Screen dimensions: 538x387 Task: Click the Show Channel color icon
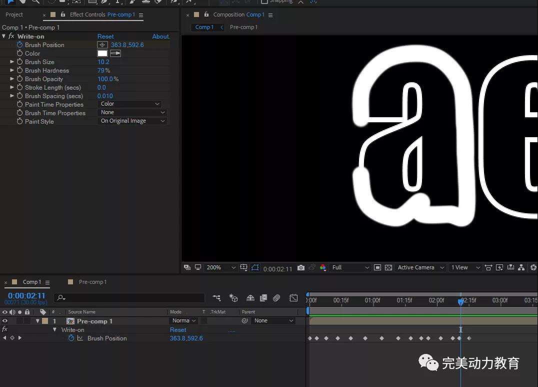(x=323, y=268)
